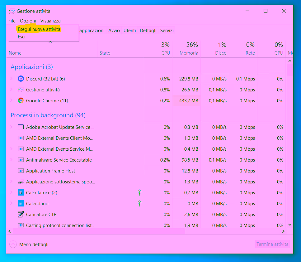This screenshot has width=301, height=262.
Task: Open the Opzioni menu
Action: (28, 21)
